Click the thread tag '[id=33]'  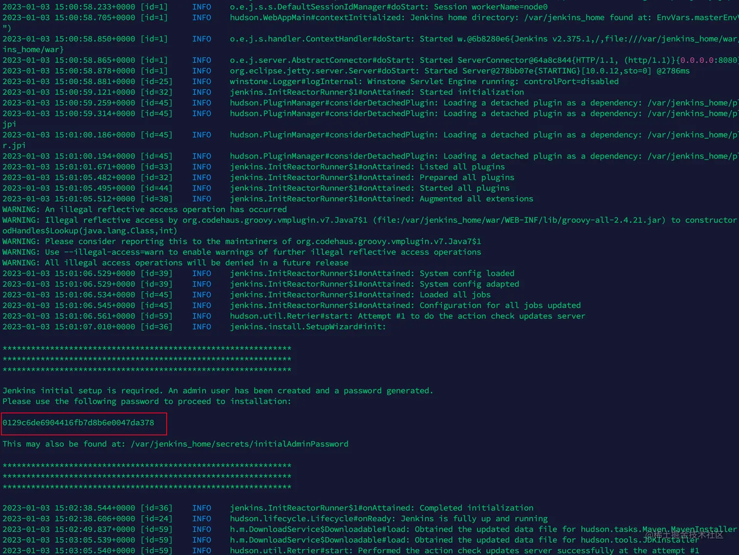(156, 167)
